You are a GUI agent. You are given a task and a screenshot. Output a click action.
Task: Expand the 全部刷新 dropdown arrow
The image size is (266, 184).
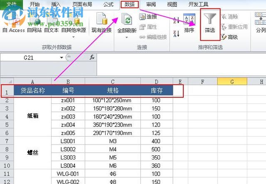pos(127,37)
